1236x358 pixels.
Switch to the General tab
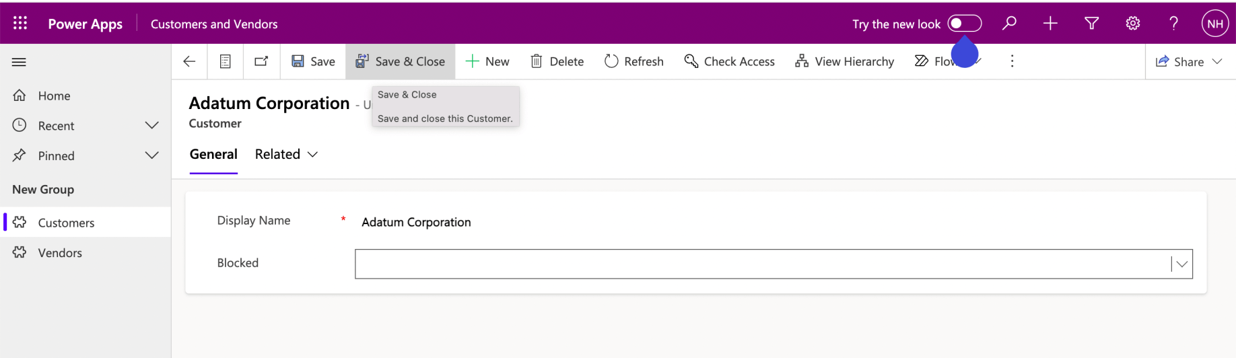pyautogui.click(x=213, y=154)
